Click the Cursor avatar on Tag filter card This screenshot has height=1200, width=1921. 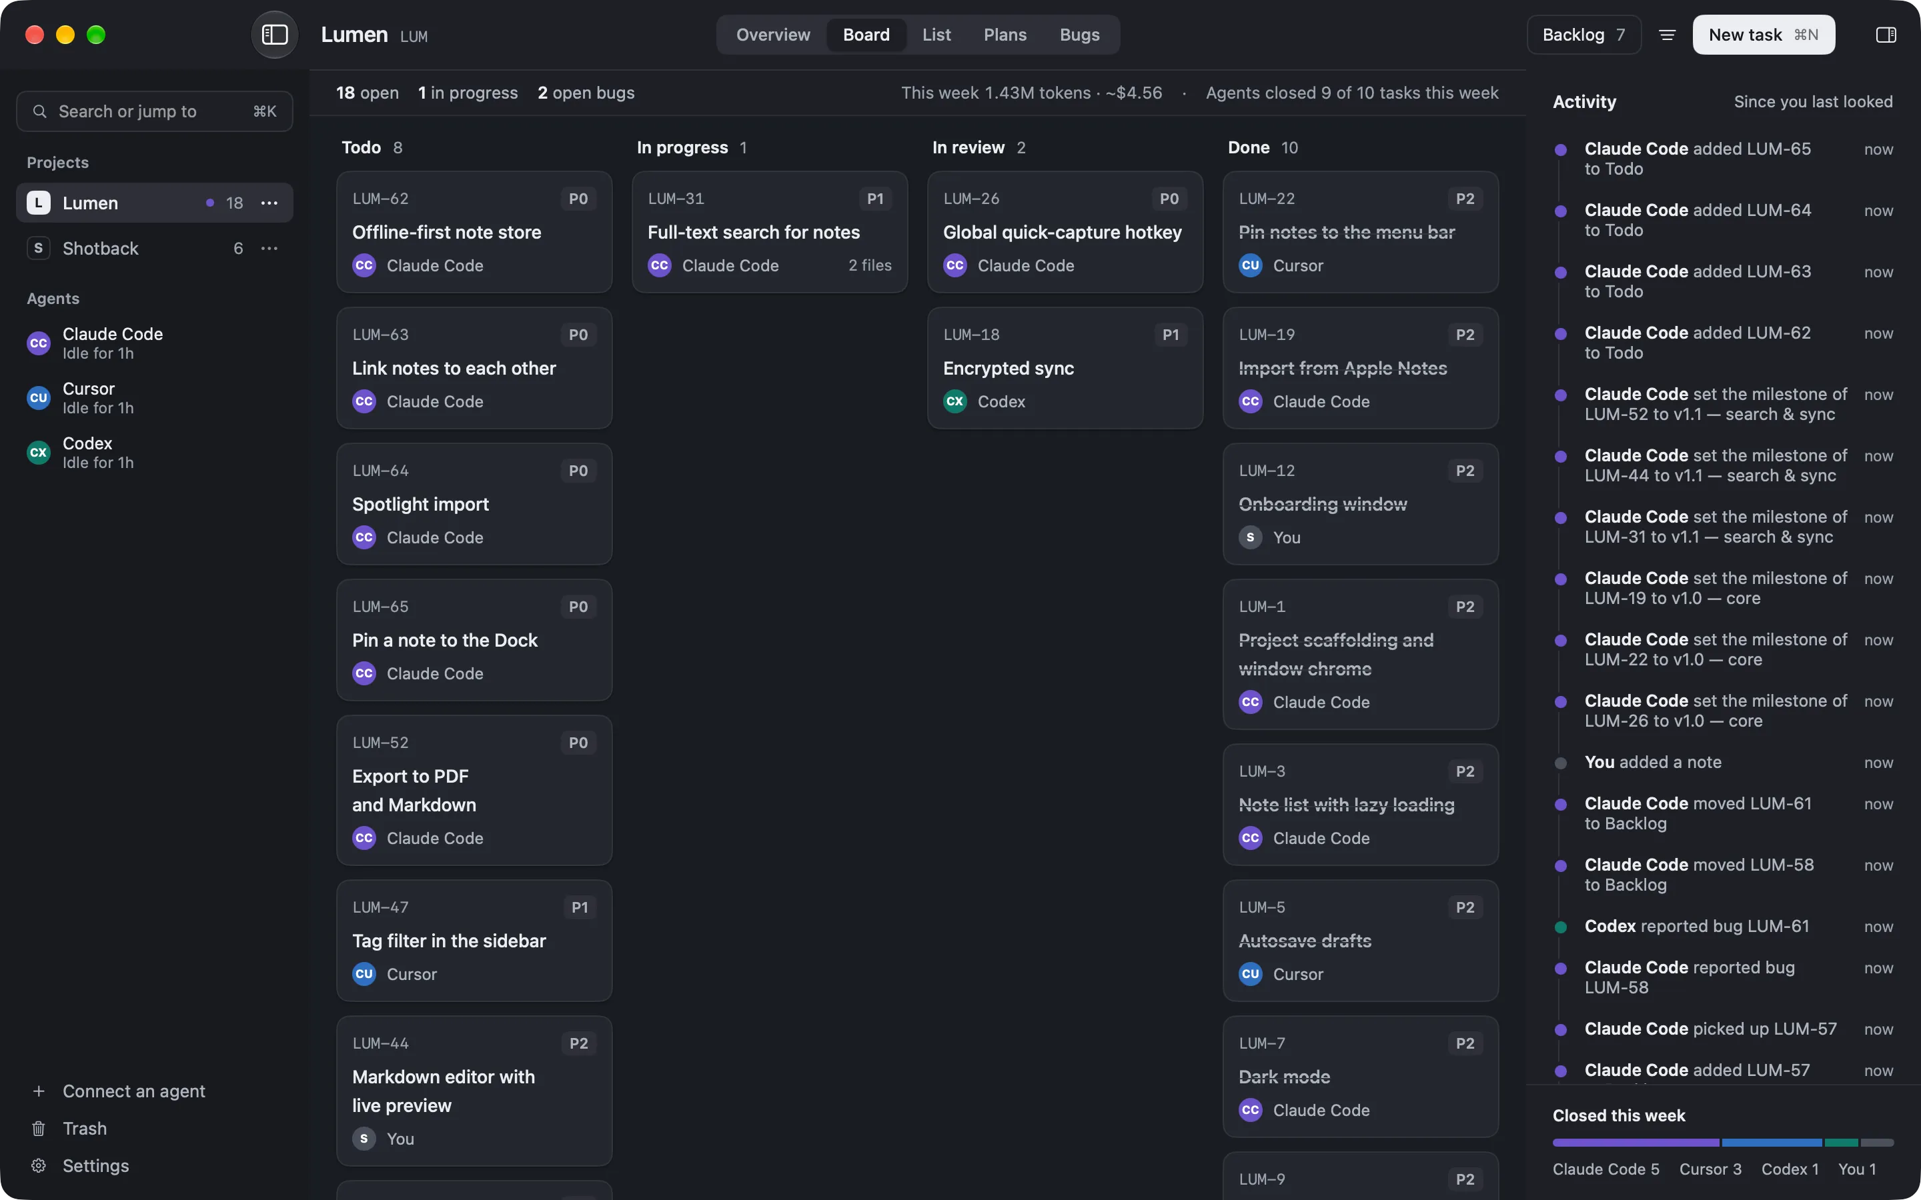(x=364, y=974)
